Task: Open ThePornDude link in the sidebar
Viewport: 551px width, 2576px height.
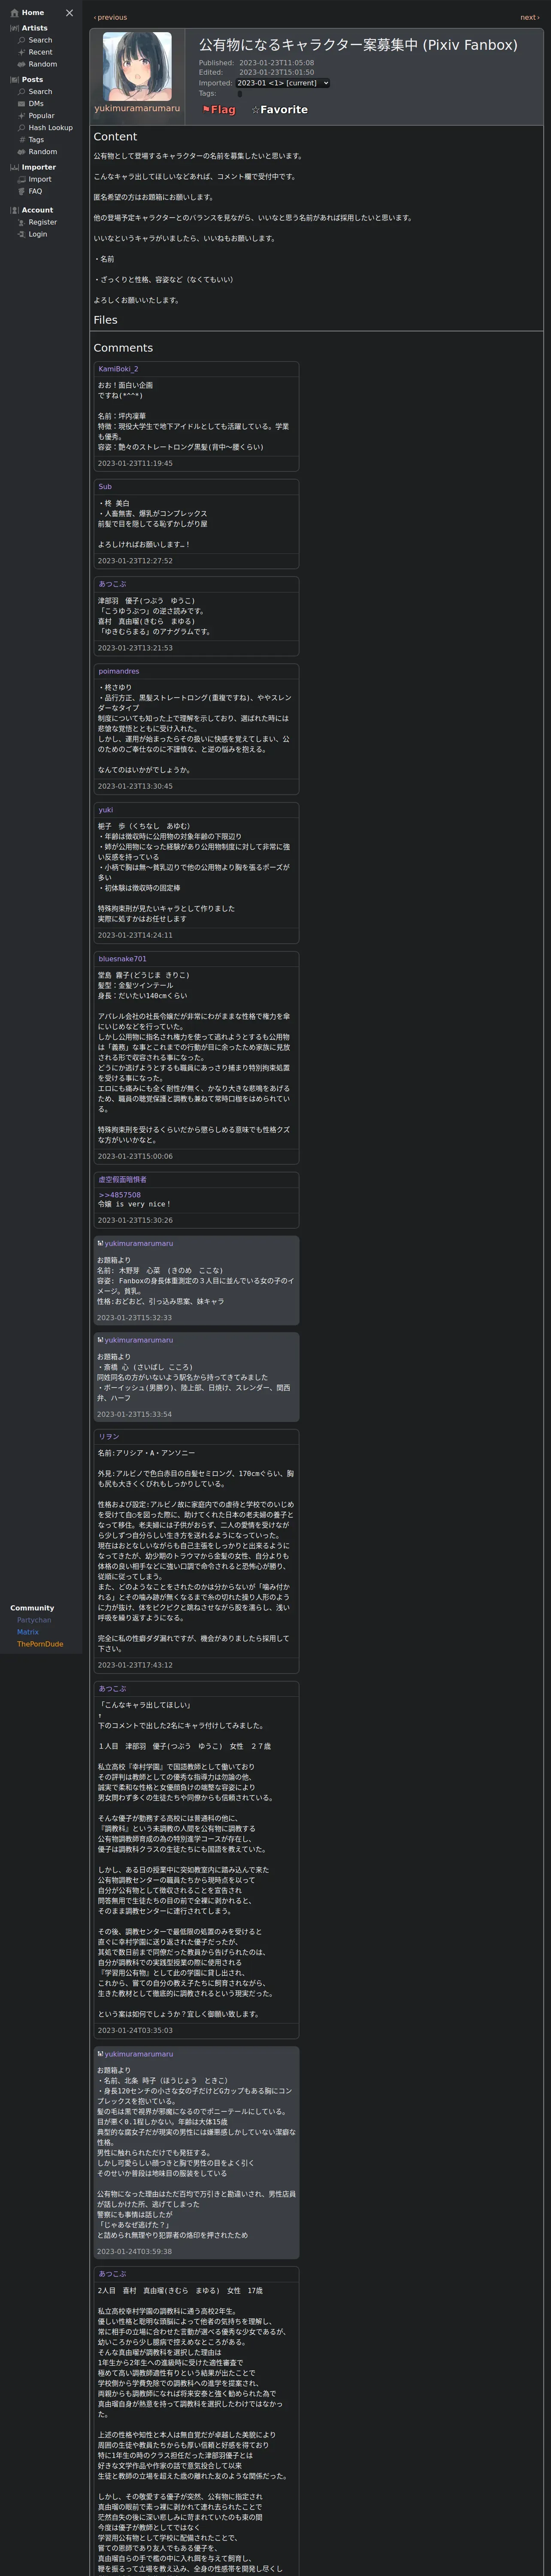Action: point(40,1644)
